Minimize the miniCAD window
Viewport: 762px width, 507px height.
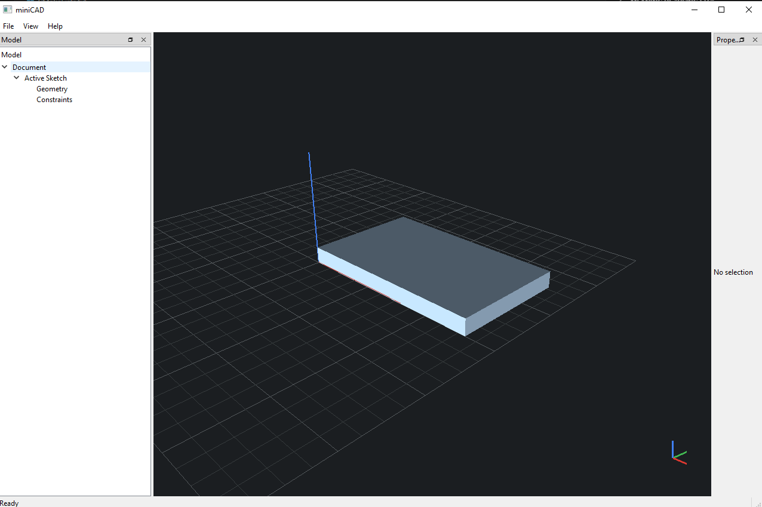[694, 10]
